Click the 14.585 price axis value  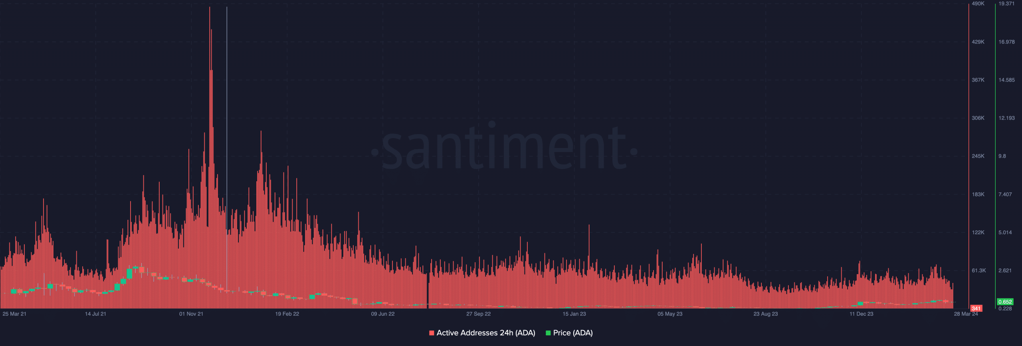click(x=1006, y=80)
